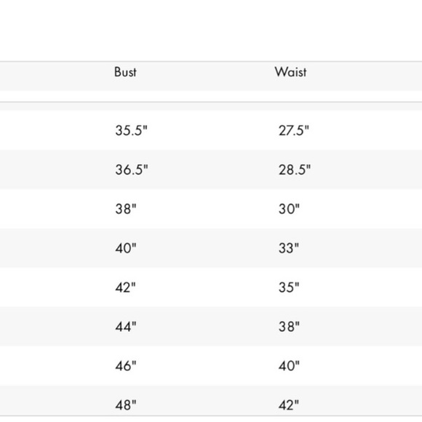The height and width of the screenshot is (422, 422).
Task: Select the 40" waist measurement
Action: coord(289,366)
